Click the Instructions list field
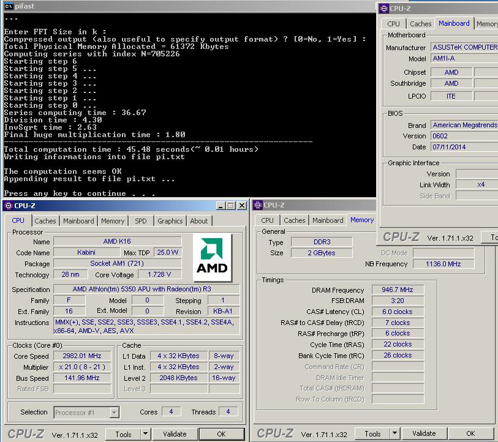The image size is (498, 442). (147, 326)
